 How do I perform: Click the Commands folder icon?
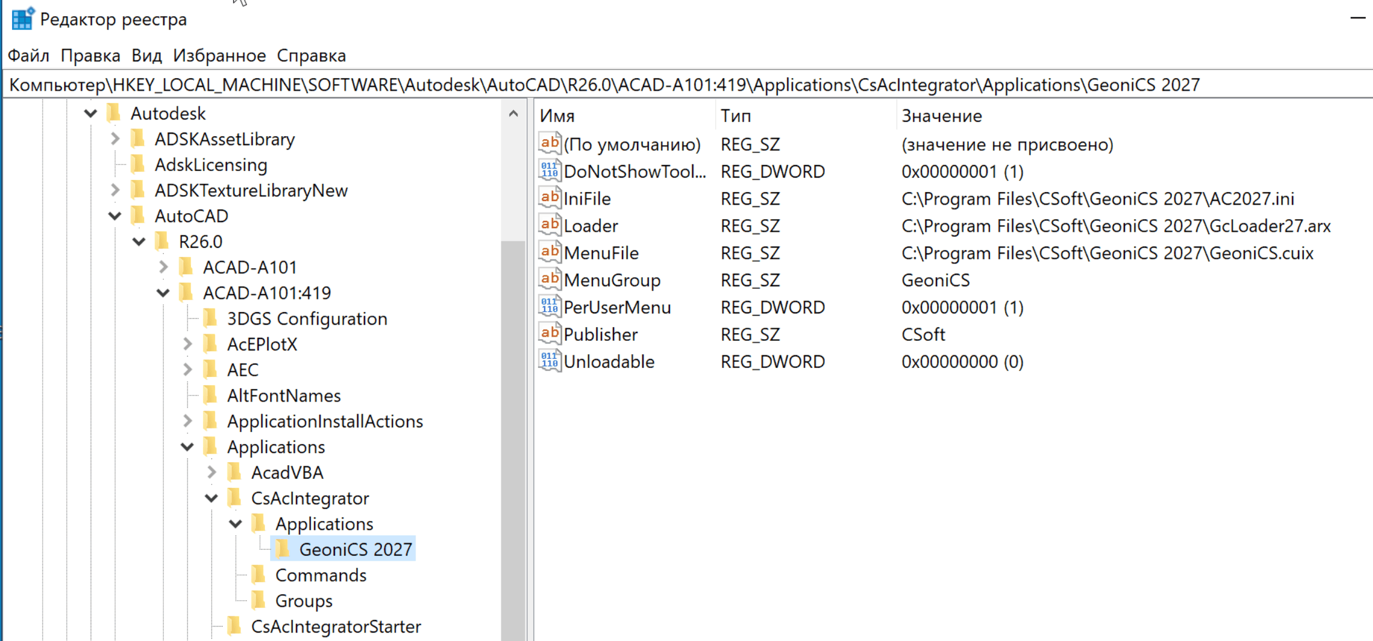(x=259, y=574)
